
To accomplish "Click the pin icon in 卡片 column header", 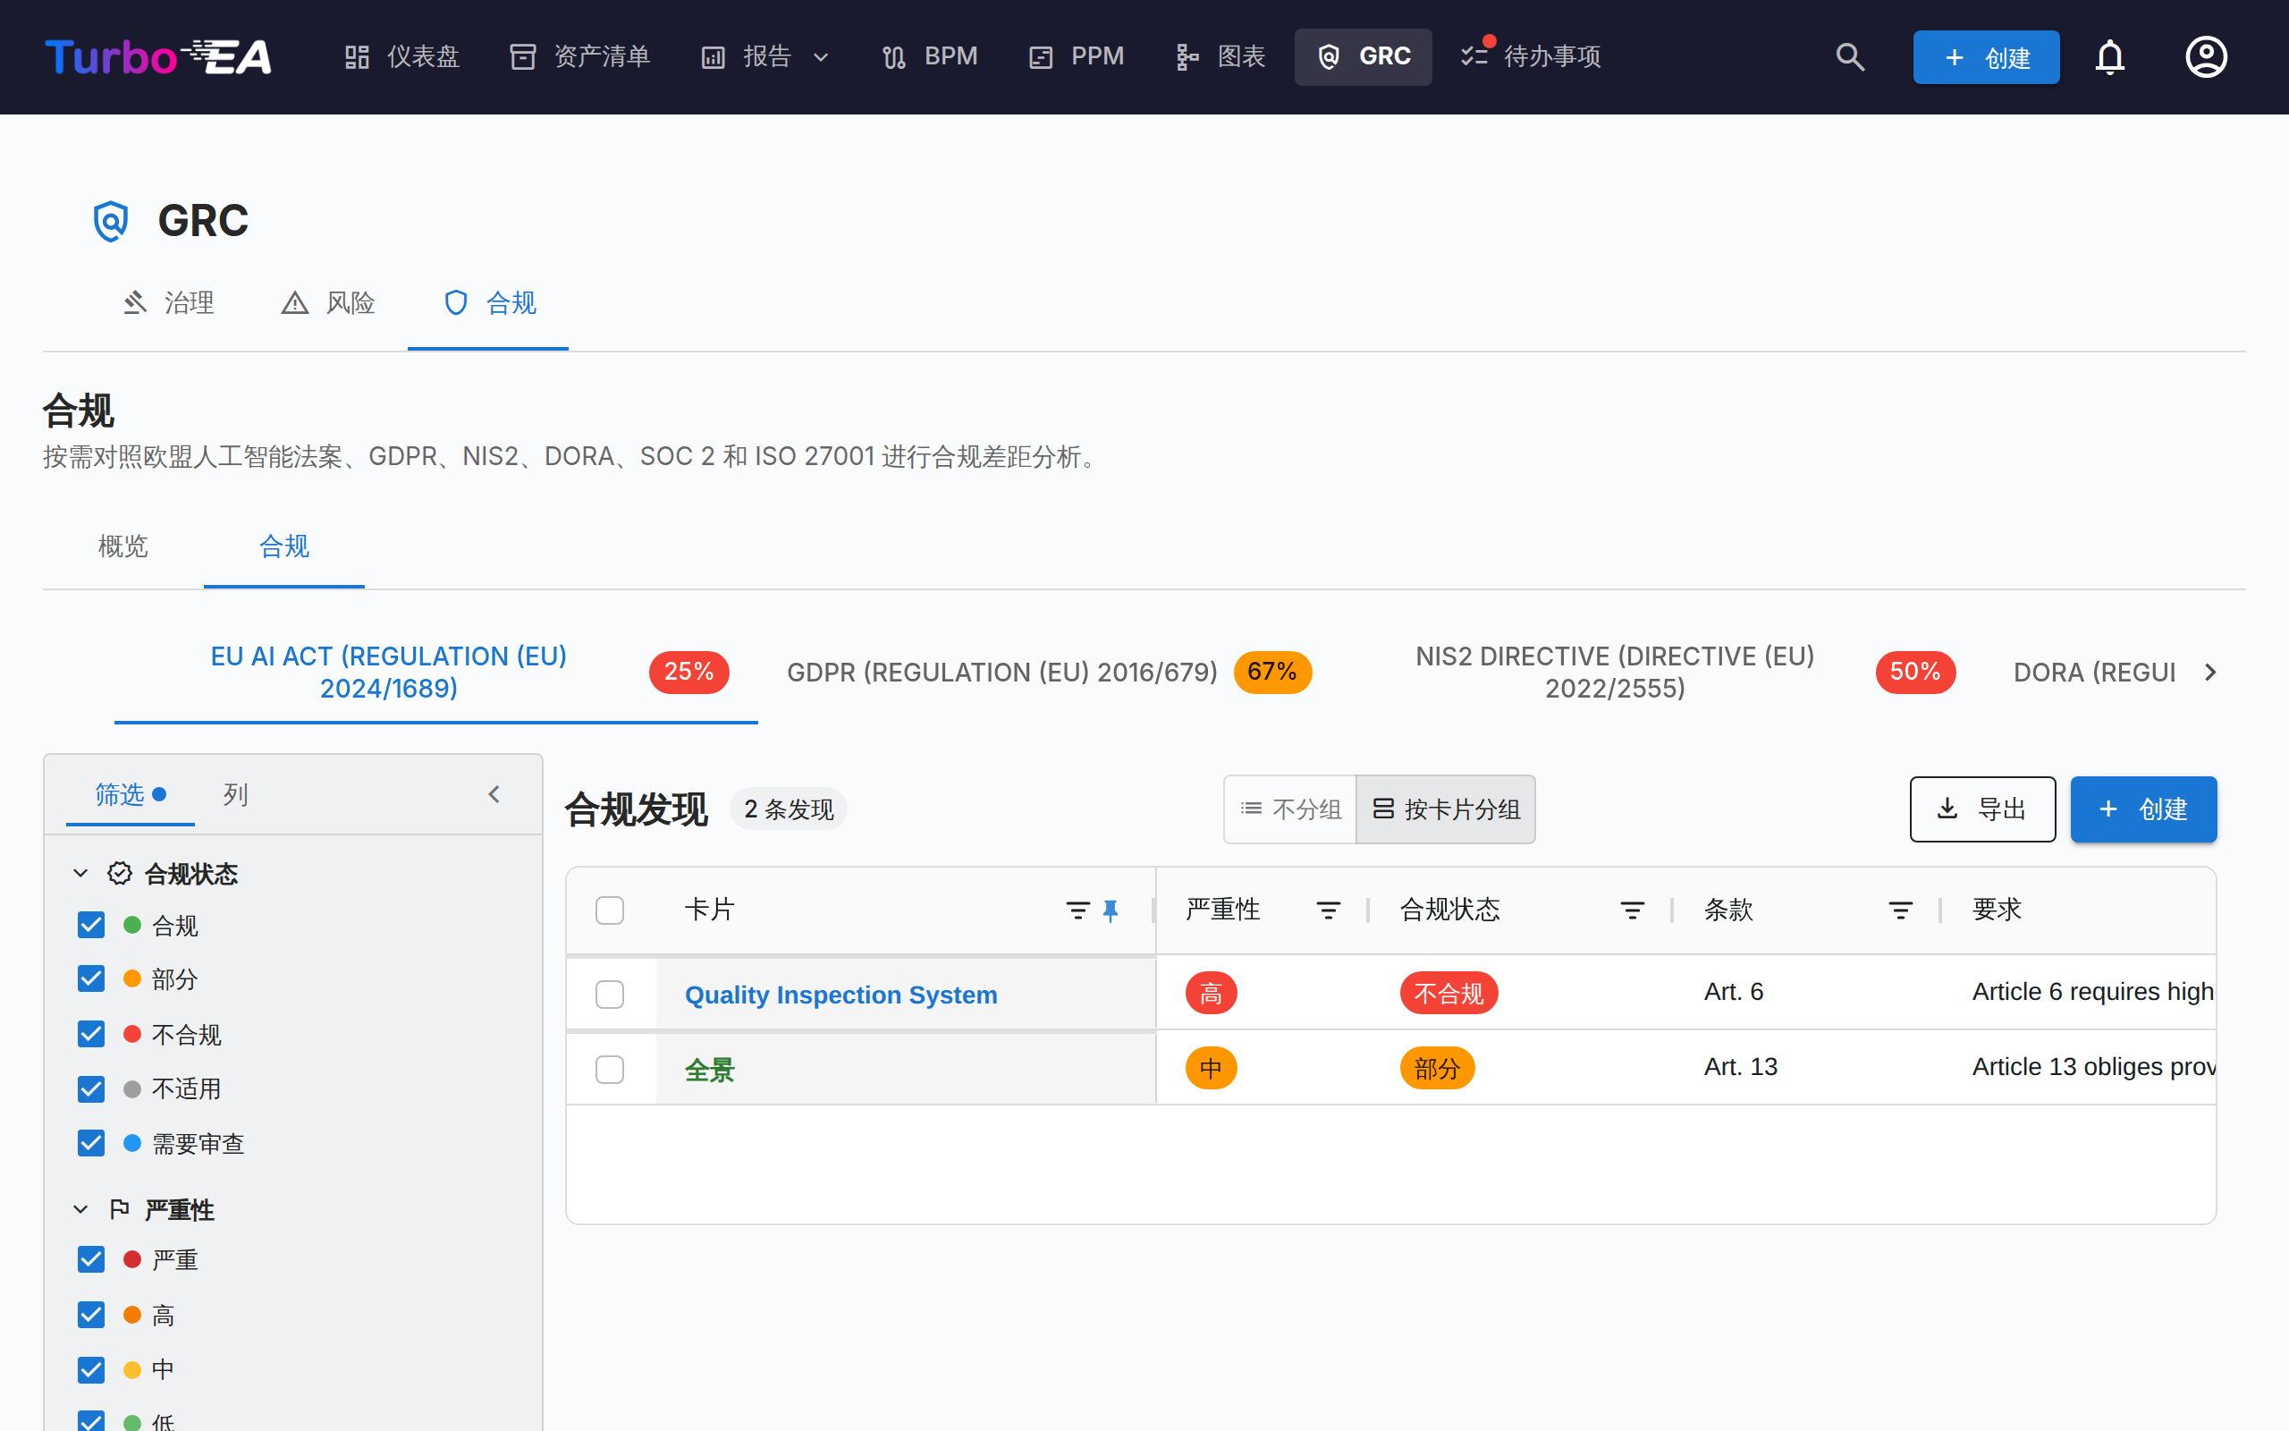I will pyautogui.click(x=1111, y=910).
